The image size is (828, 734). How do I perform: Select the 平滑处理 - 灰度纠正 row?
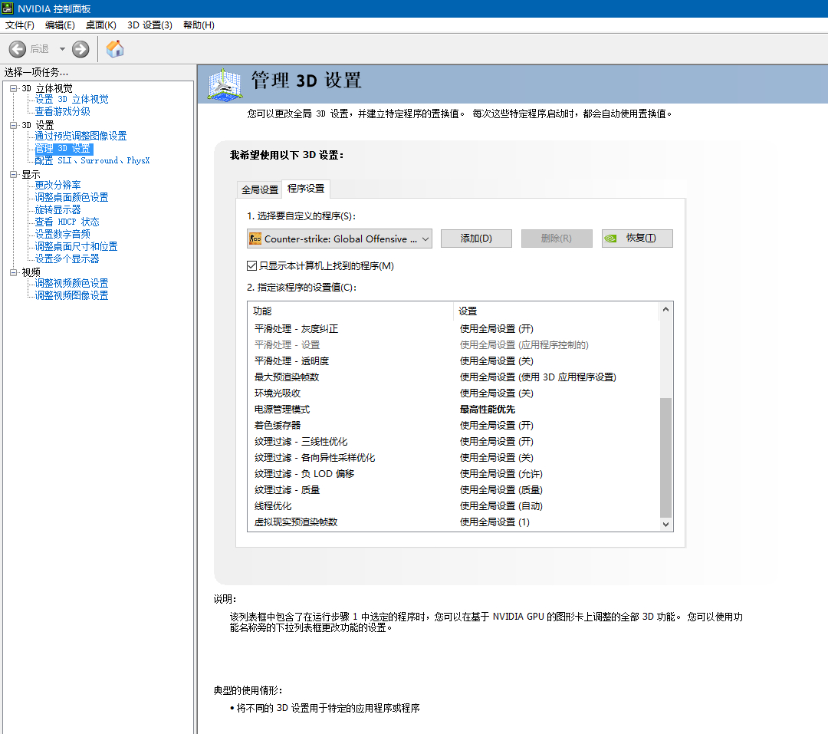pyautogui.click(x=454, y=329)
